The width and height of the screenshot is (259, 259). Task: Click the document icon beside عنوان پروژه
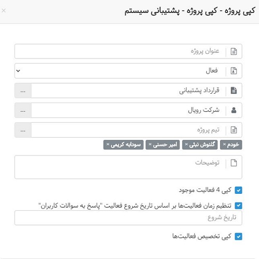pyautogui.click(x=234, y=51)
